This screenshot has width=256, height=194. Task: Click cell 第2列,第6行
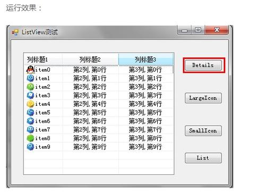coord(90,121)
